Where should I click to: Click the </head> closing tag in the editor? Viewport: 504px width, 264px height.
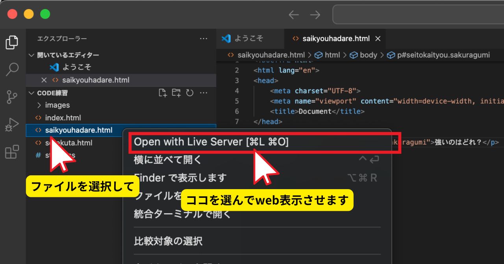[268, 122]
